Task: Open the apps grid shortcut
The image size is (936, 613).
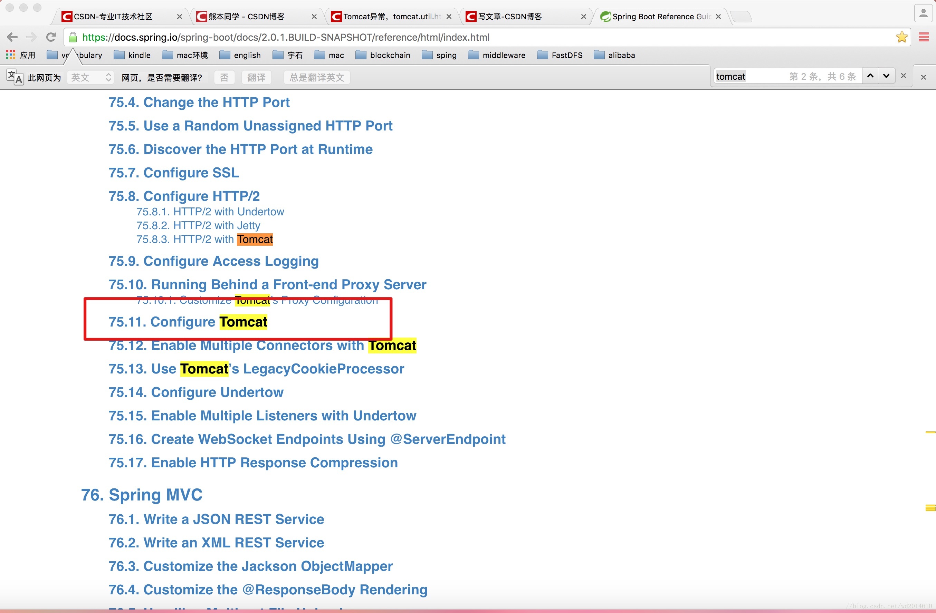Action: click(11, 55)
